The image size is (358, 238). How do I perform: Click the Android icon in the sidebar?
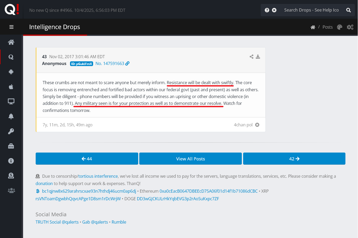[11, 72]
